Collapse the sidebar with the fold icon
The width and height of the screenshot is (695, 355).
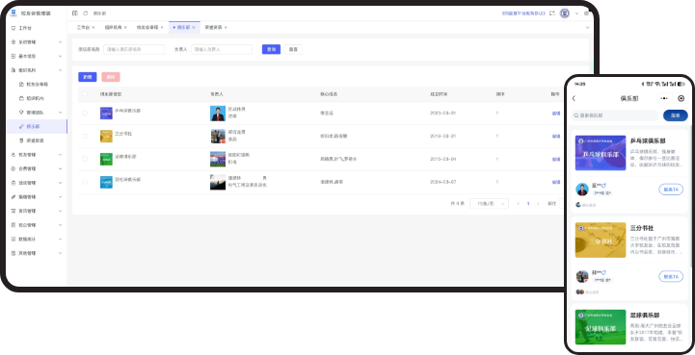[74, 13]
